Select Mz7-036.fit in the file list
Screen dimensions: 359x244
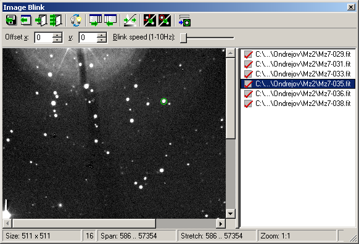point(303,94)
